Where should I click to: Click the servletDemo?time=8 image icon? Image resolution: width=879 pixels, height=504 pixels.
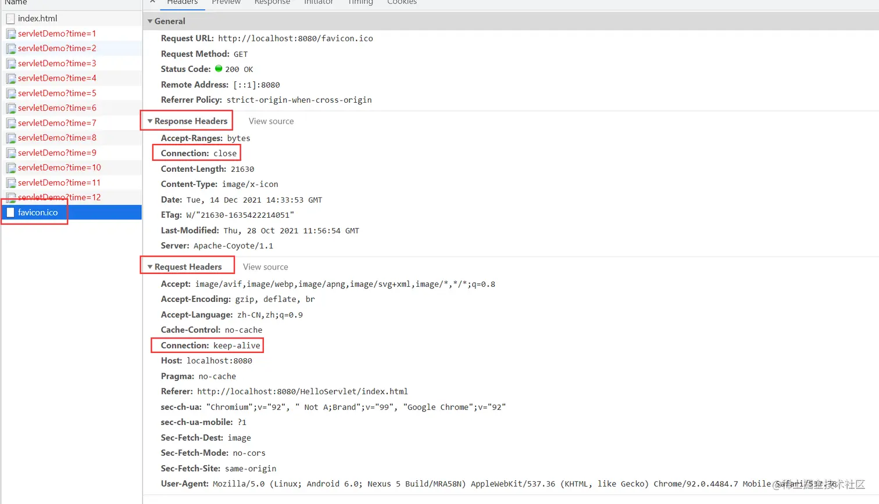[11, 138]
